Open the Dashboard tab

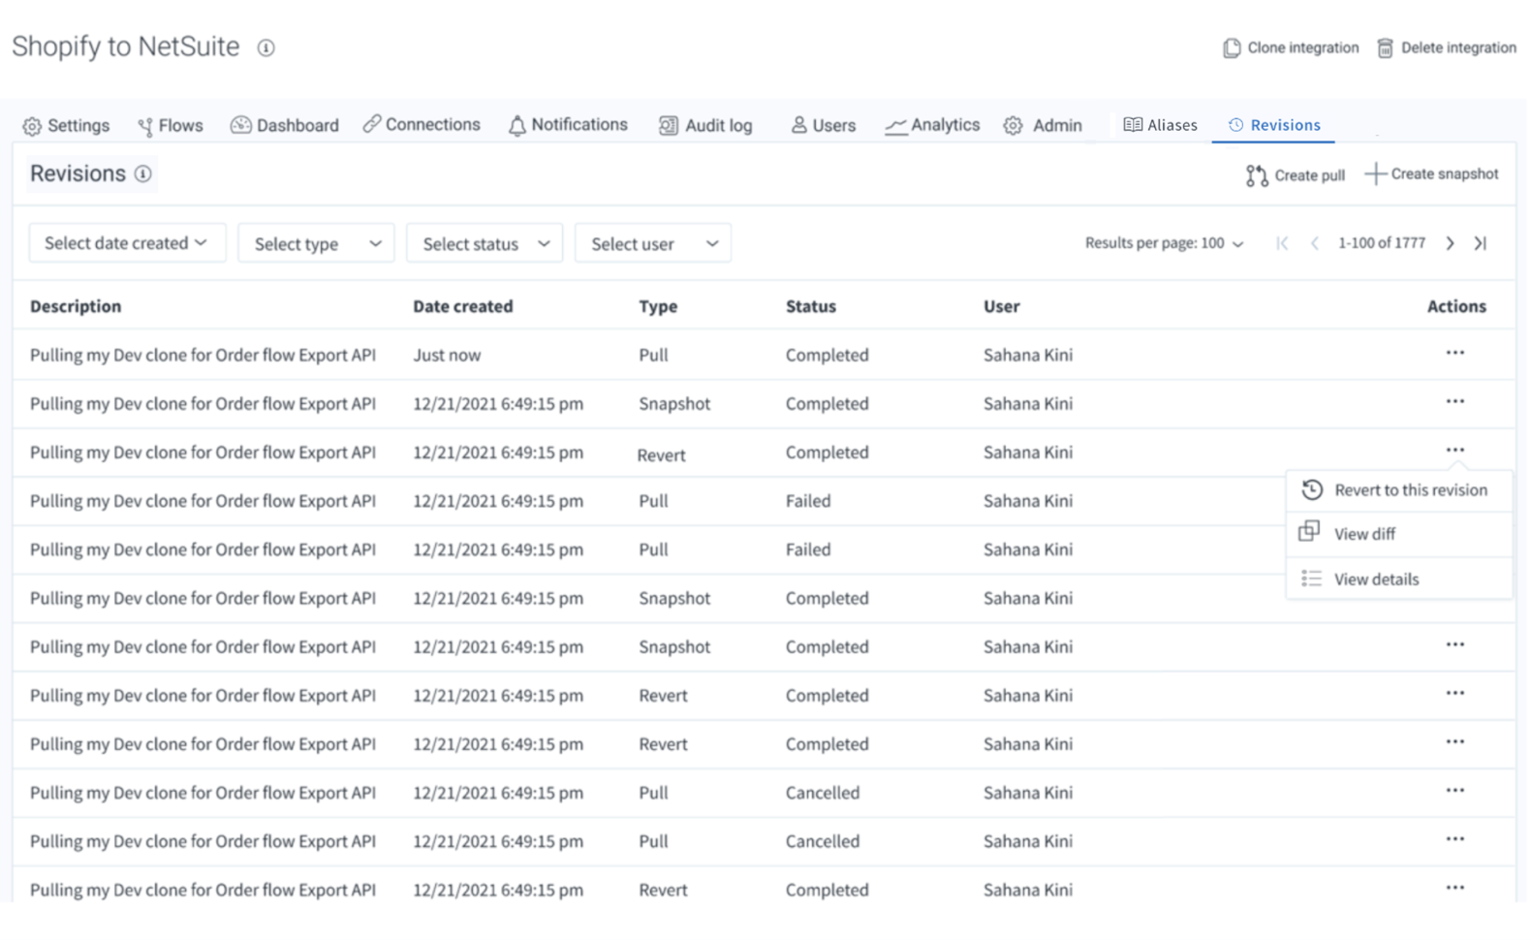click(x=285, y=125)
